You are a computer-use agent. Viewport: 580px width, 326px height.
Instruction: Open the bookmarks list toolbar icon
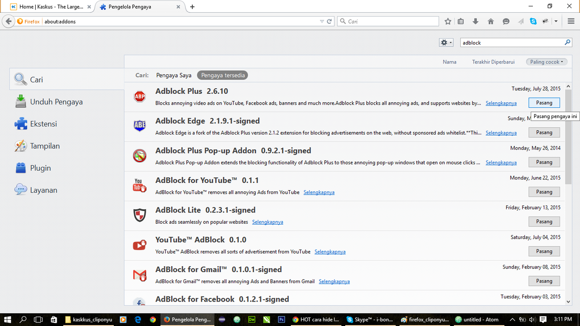[x=461, y=21]
